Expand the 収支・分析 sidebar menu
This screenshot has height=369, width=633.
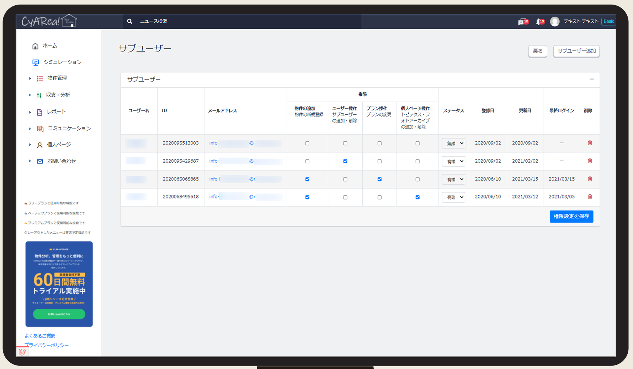(58, 95)
